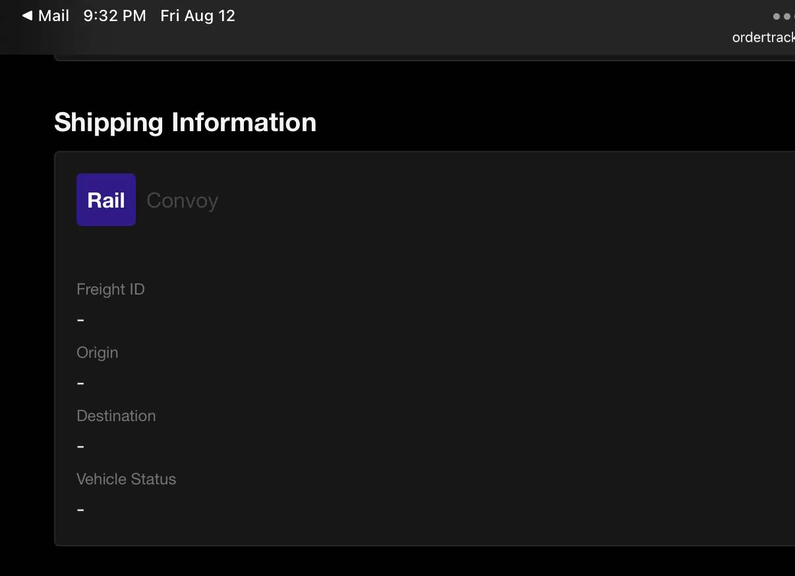795x576 pixels.
Task: Click the Vehicle Status label
Action: pos(126,479)
